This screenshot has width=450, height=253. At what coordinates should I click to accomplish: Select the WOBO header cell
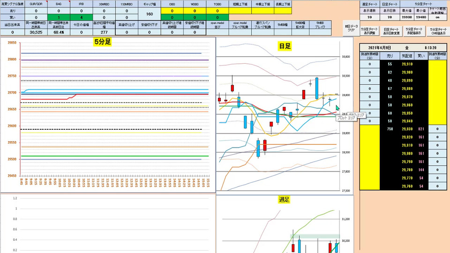click(195, 4)
